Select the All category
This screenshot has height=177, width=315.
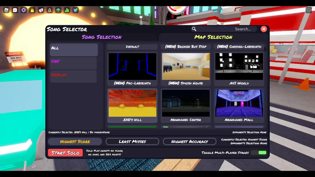point(74,50)
